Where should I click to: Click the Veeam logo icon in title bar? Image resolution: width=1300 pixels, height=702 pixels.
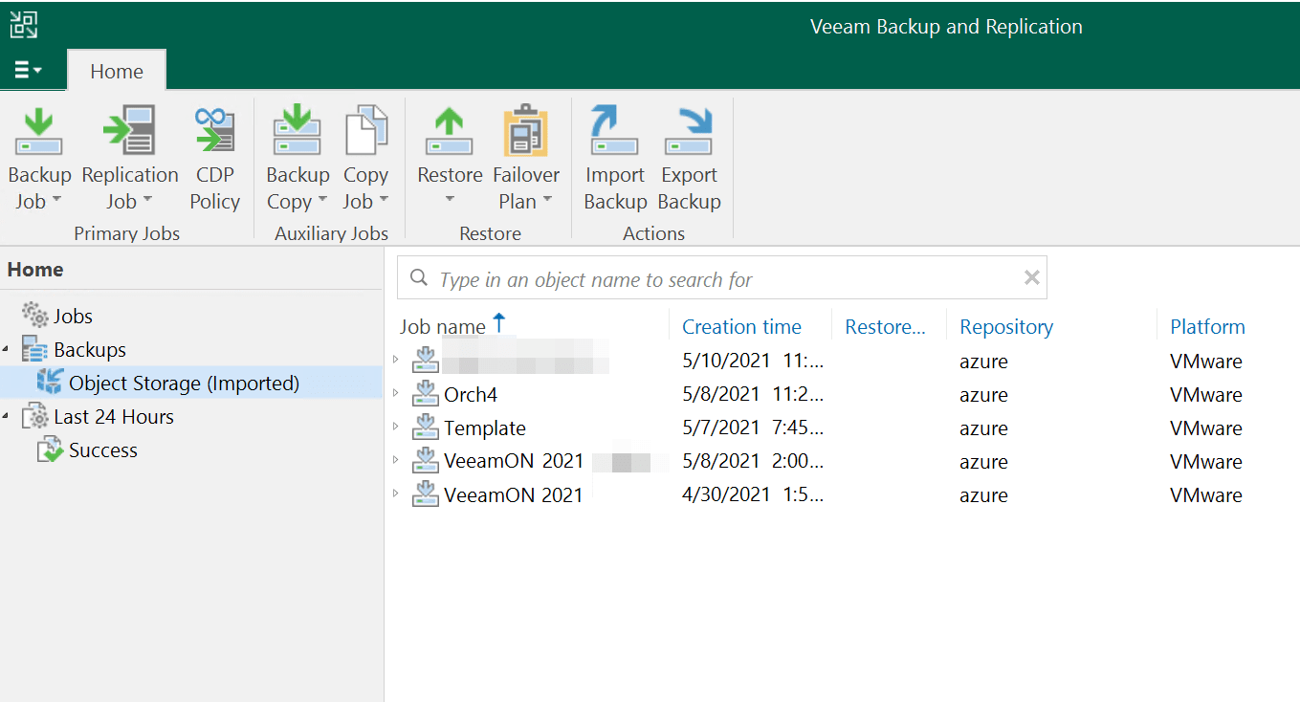[x=24, y=24]
